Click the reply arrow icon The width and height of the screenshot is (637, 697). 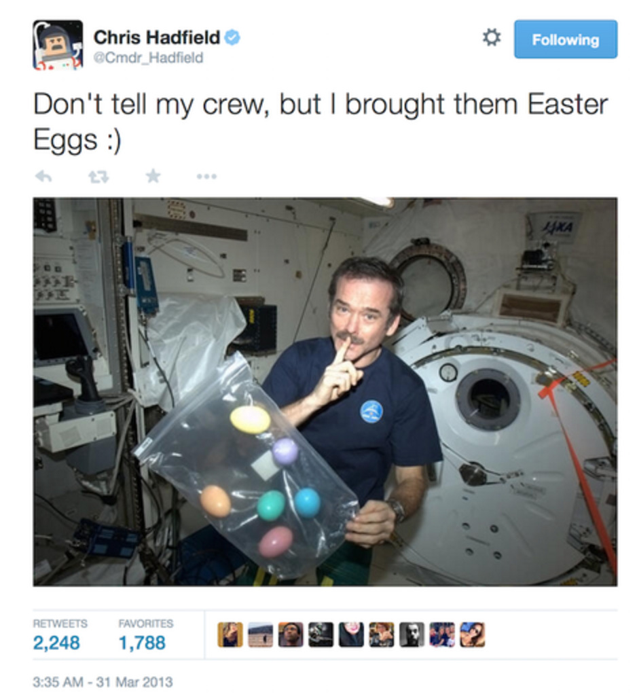pyautogui.click(x=43, y=177)
